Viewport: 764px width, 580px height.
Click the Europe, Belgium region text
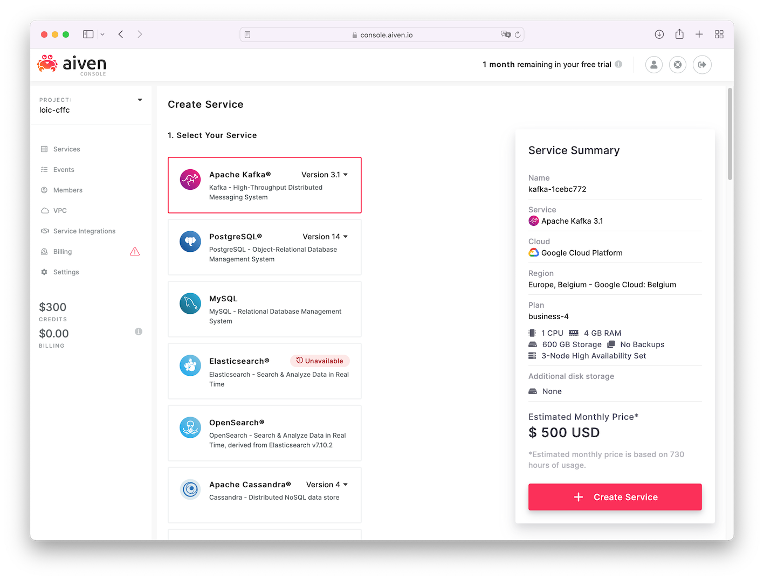click(x=602, y=285)
